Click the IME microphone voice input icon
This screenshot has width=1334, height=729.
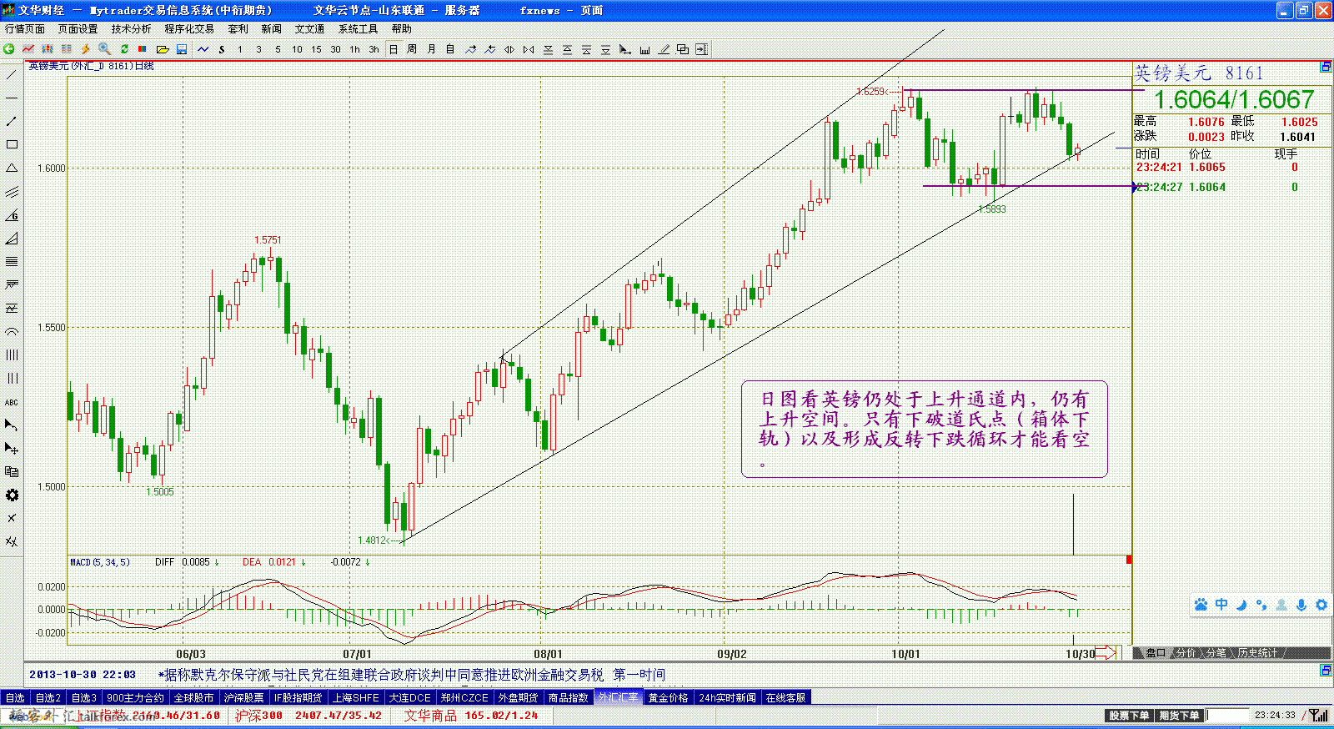(1301, 605)
